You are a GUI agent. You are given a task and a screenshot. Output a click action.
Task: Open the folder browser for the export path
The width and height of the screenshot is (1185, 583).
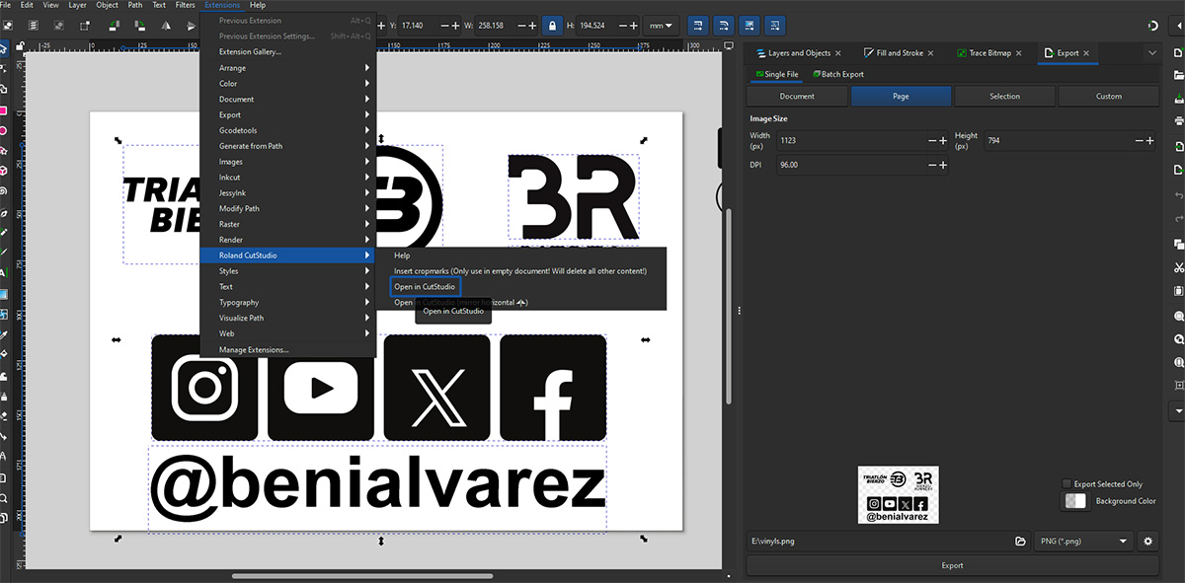(x=1021, y=541)
